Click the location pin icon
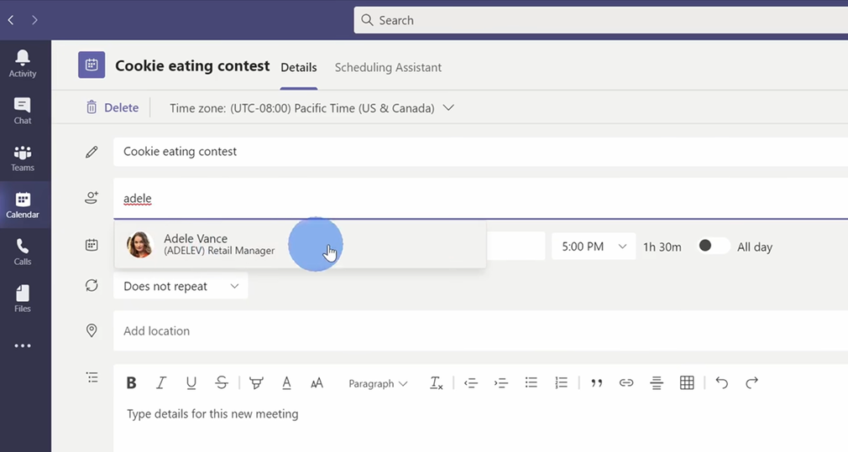The image size is (848, 452). coord(92,330)
